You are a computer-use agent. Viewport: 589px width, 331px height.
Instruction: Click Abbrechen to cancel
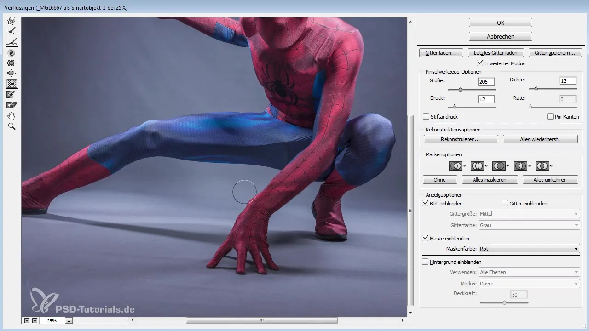click(501, 36)
